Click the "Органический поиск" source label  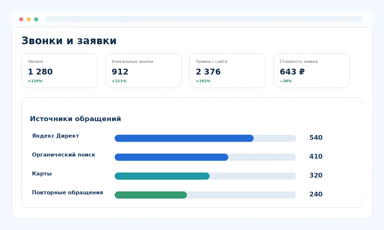tap(63, 155)
